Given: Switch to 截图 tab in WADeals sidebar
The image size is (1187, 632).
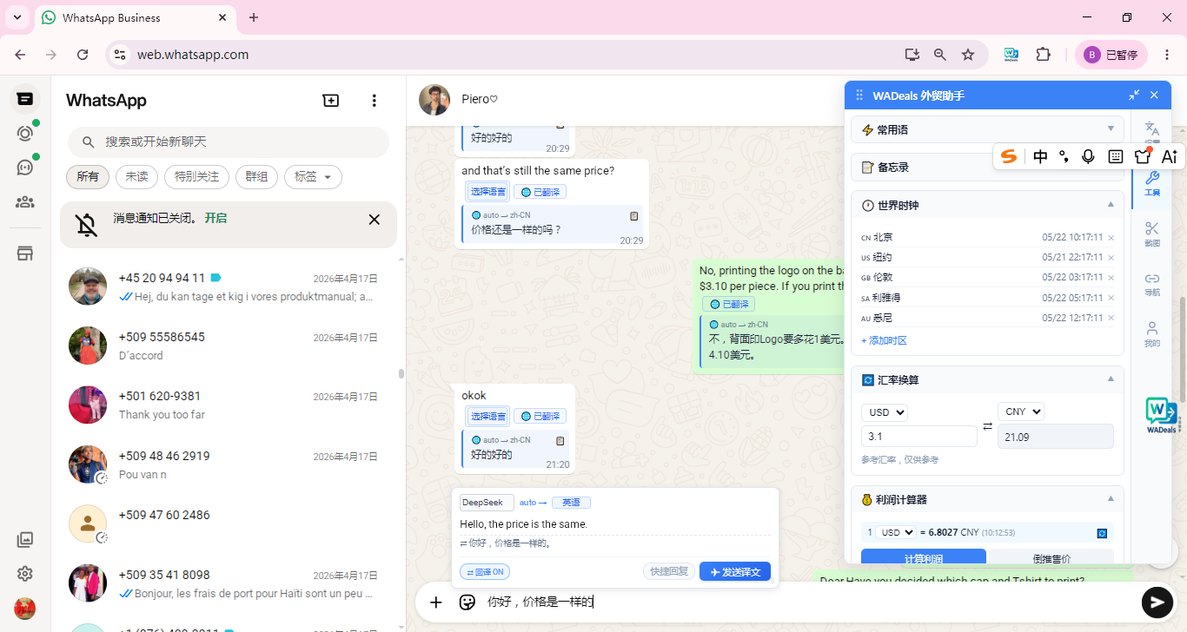Looking at the screenshot, I should coord(1152,234).
